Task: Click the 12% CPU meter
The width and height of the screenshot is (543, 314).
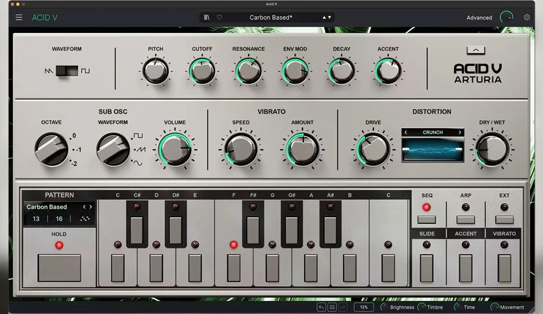Action: (x=364, y=307)
